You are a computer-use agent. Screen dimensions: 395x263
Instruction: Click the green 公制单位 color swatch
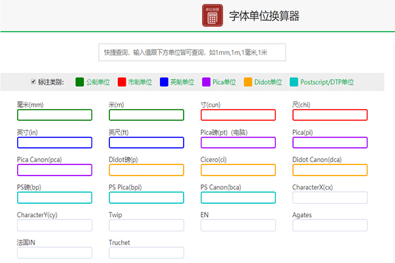click(80, 82)
